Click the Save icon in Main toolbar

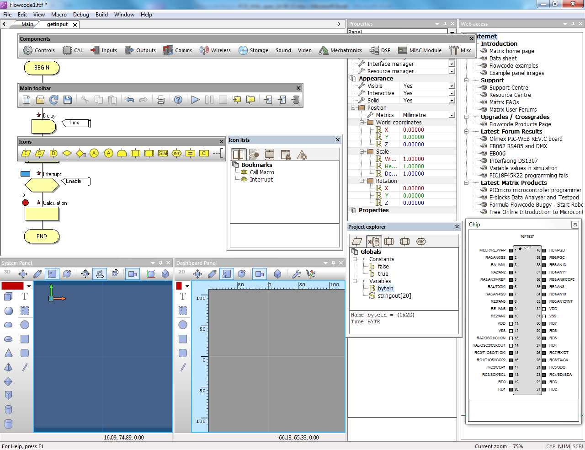point(68,100)
